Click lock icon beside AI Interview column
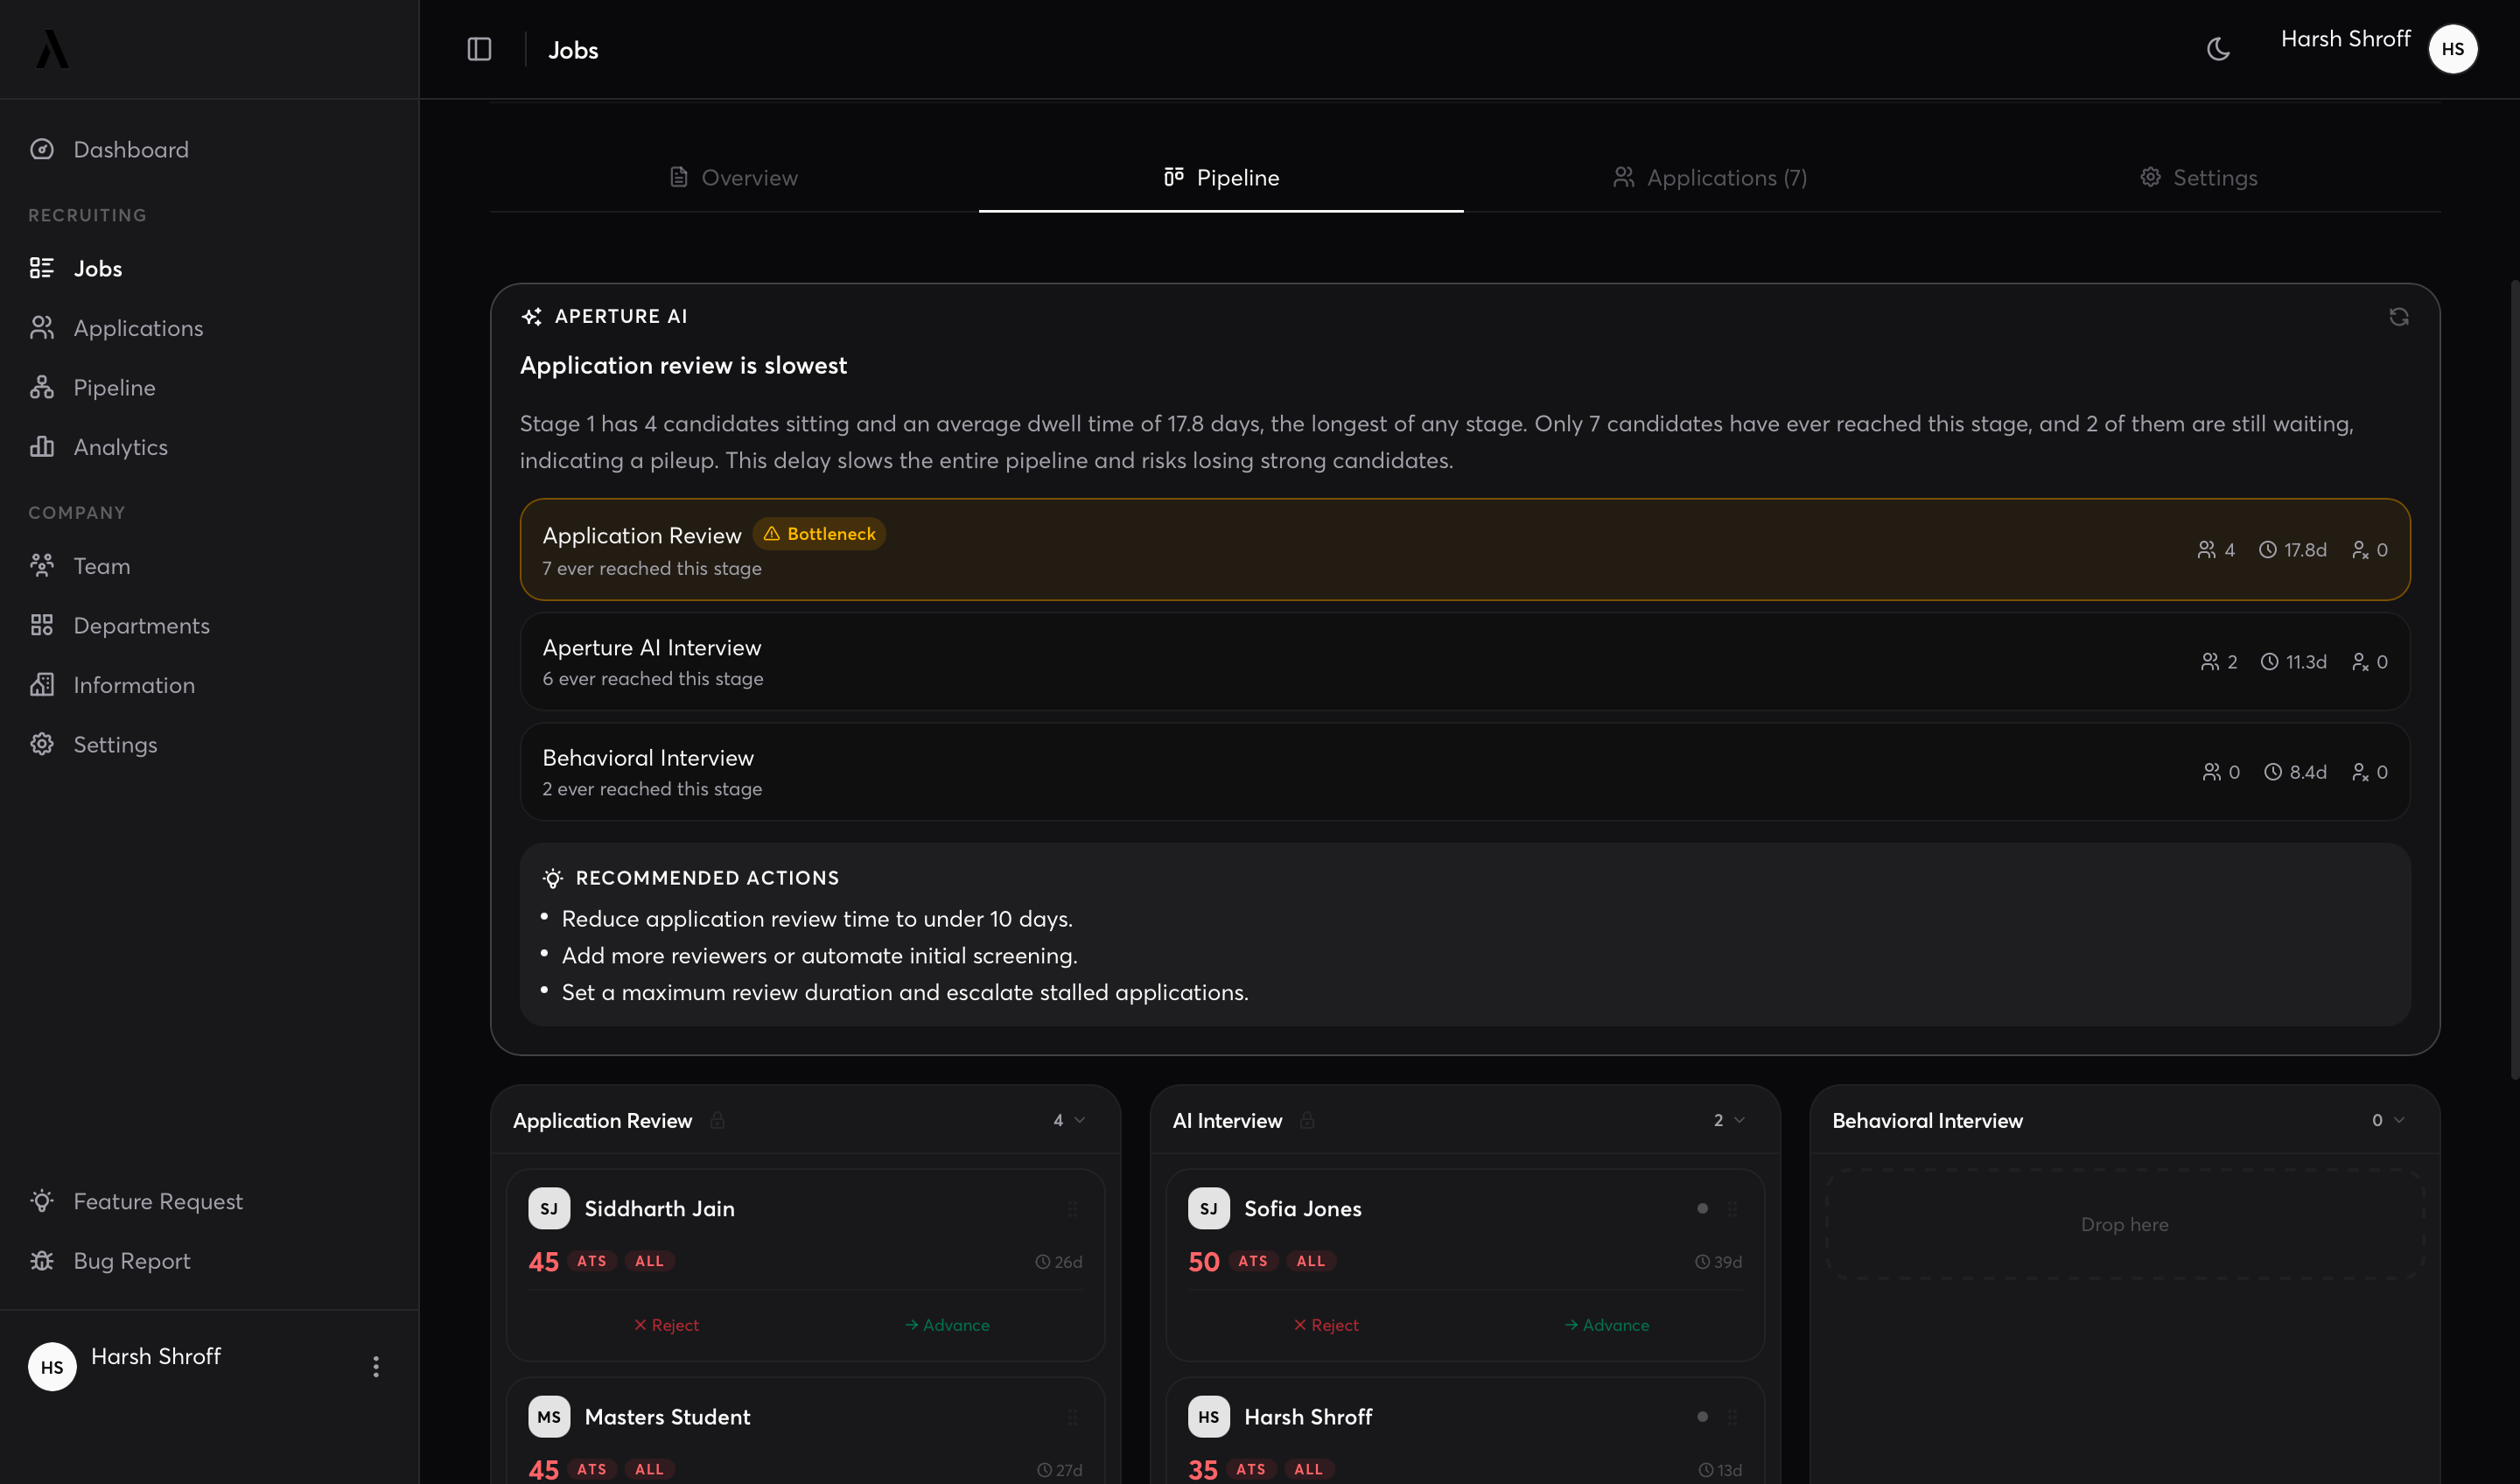This screenshot has width=2520, height=1484. tap(1307, 1120)
